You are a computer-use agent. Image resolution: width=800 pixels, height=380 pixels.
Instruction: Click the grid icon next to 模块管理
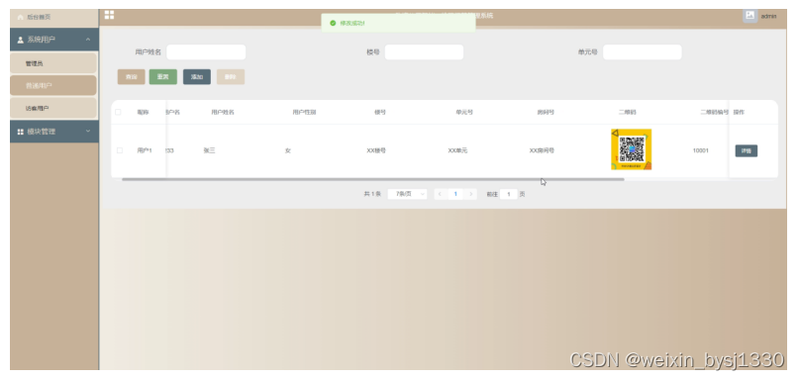tap(21, 132)
